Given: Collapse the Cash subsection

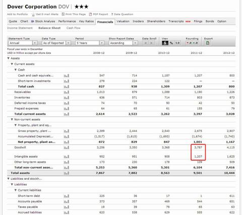Looking at the screenshot, I should 16,69.
